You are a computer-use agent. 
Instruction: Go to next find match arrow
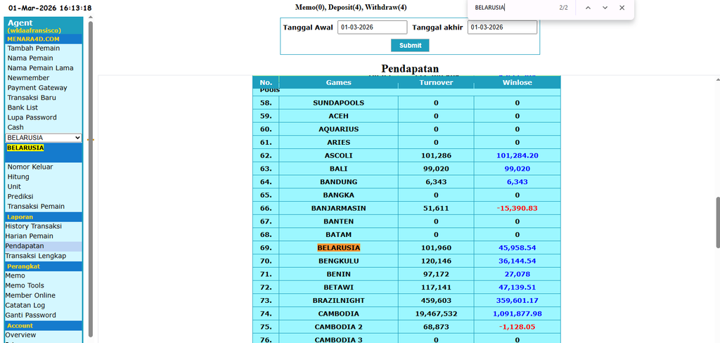click(x=605, y=8)
